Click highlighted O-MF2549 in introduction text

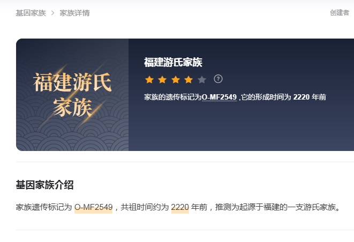point(94,207)
